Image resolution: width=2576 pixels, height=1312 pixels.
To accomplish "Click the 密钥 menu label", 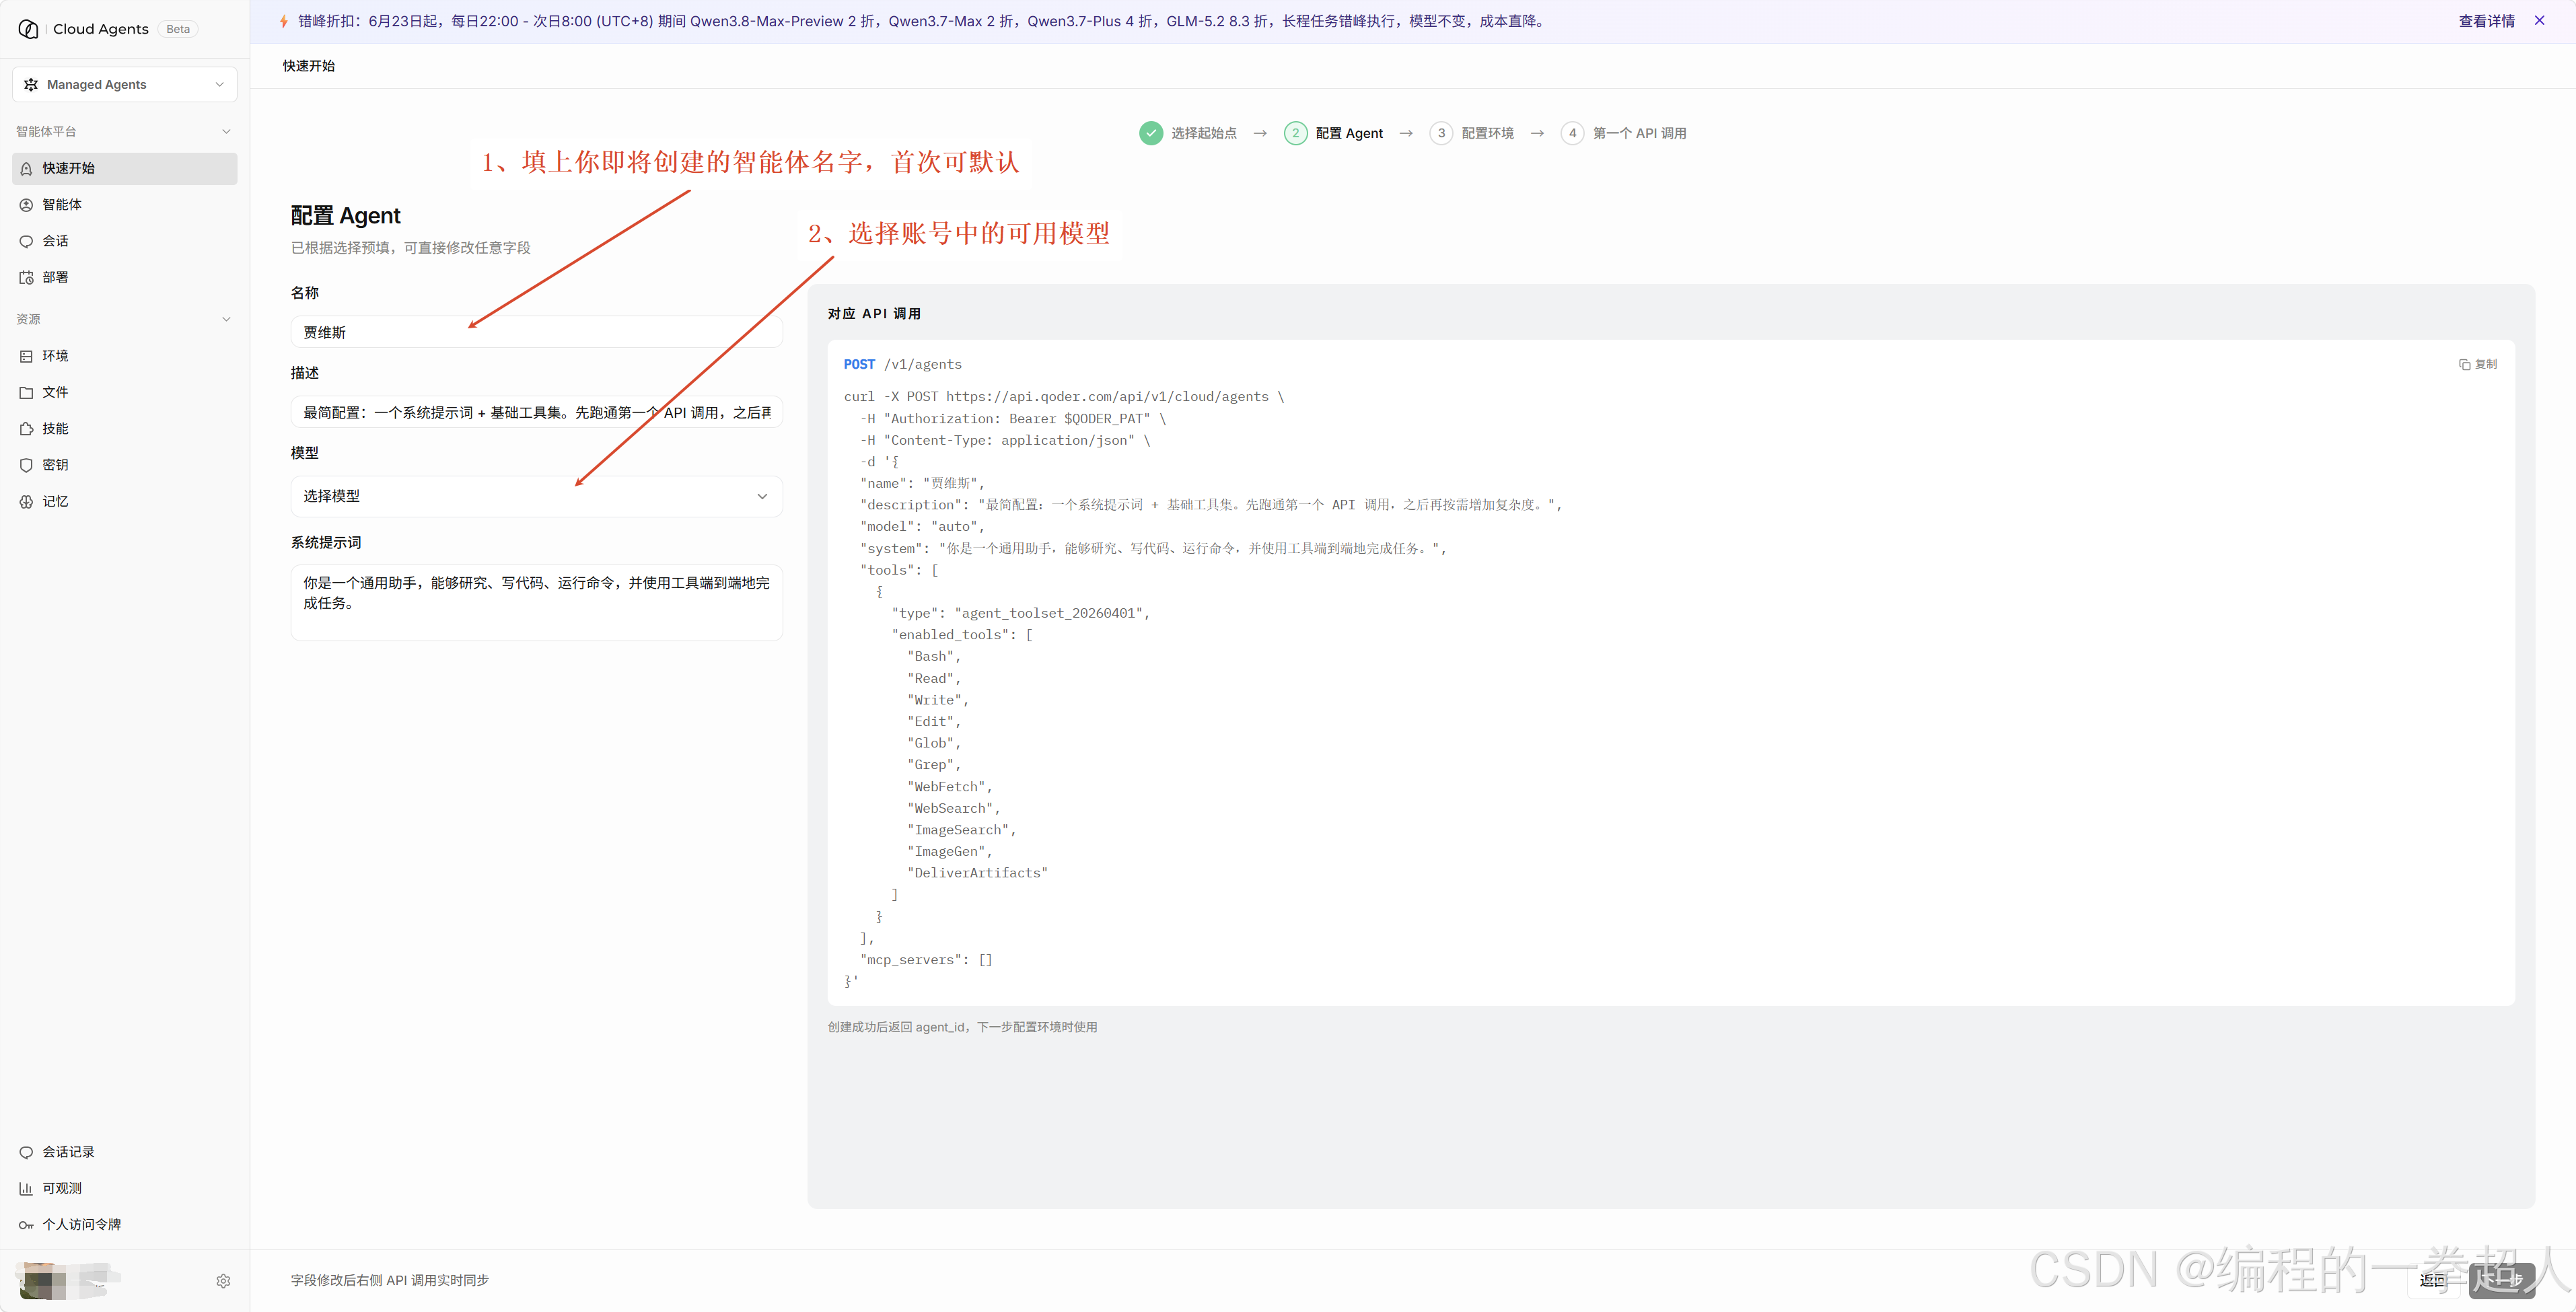I will pos(55,465).
